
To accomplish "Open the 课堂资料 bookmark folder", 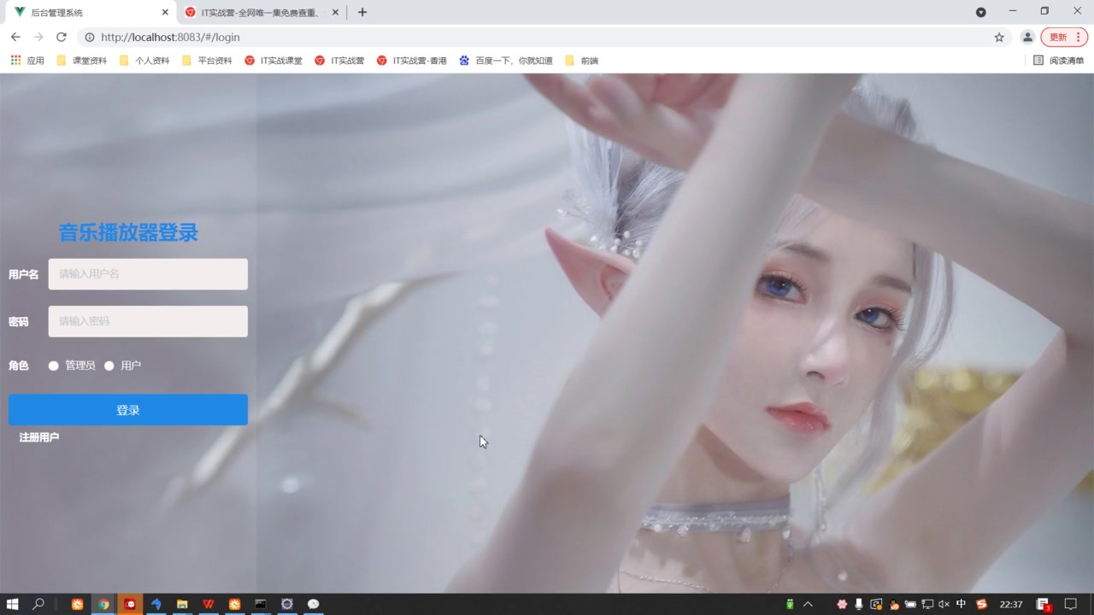I will (x=82, y=61).
